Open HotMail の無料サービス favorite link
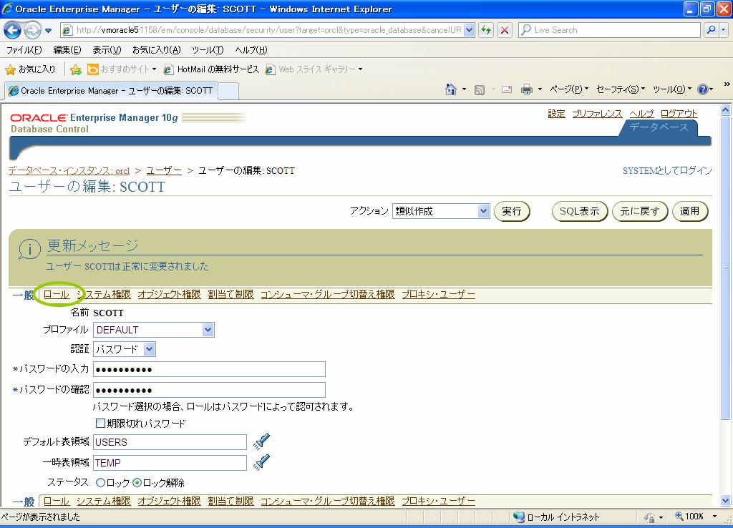The image size is (733, 528). tap(211, 69)
